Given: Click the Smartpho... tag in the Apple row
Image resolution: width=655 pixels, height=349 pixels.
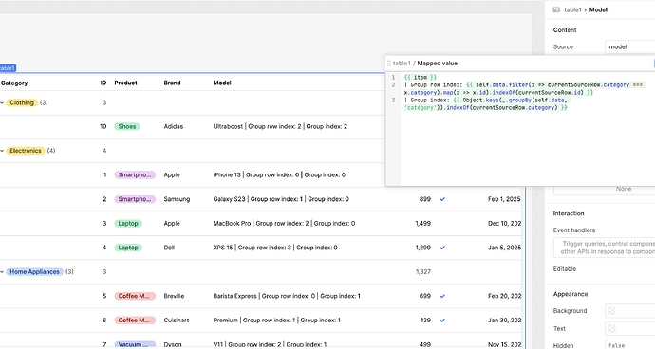Looking at the screenshot, I should (x=135, y=174).
